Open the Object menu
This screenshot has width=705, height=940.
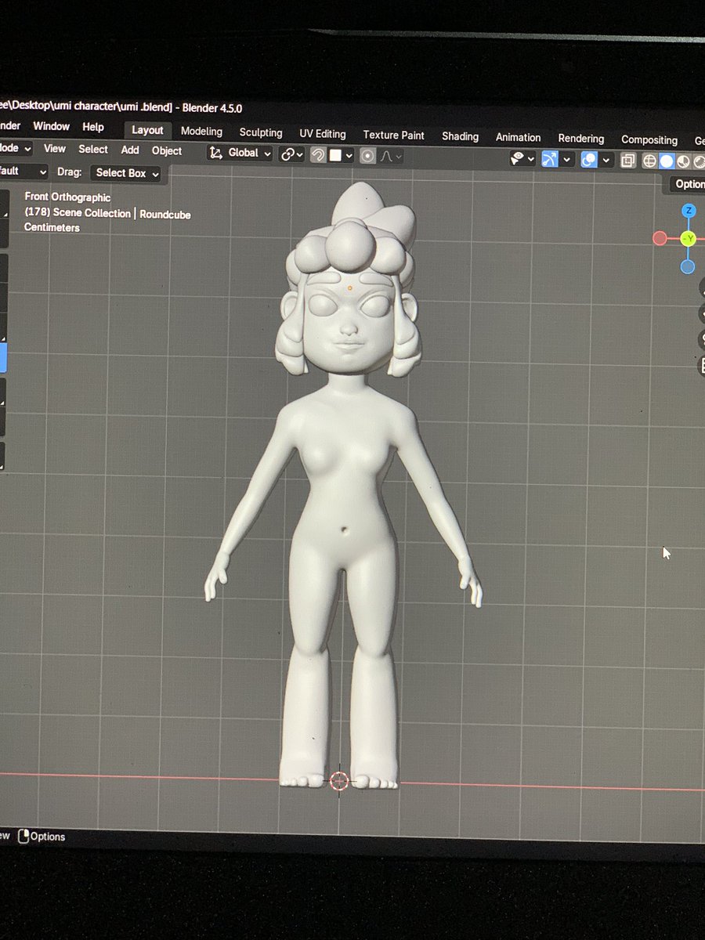click(x=166, y=150)
